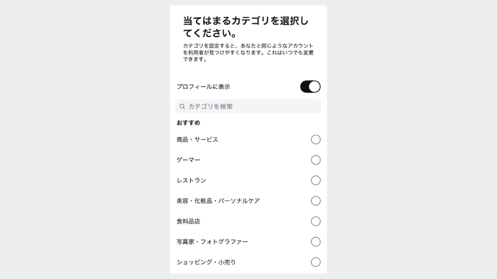Select the ゲーマー radio button
The width and height of the screenshot is (497, 279).
[x=315, y=160]
